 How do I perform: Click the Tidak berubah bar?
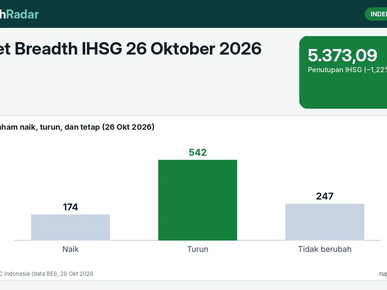click(x=325, y=222)
